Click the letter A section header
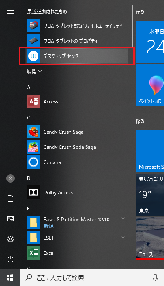 tap(28, 87)
